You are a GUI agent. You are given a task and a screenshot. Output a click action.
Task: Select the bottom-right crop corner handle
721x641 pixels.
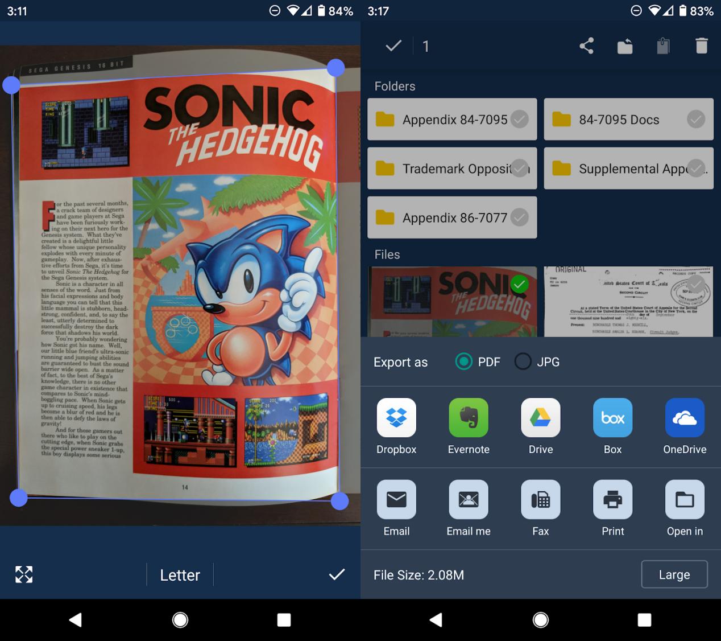[x=339, y=501]
